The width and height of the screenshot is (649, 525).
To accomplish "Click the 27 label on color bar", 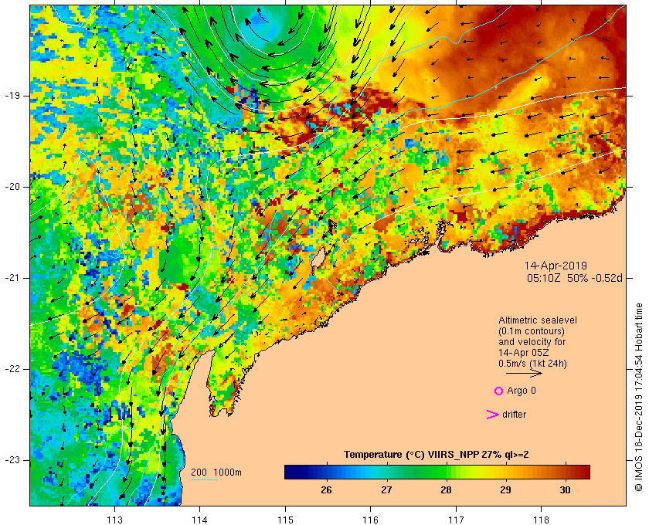I will click(x=386, y=490).
